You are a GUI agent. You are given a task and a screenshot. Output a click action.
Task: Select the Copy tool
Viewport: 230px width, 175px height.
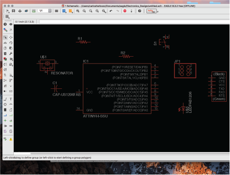point(5,48)
